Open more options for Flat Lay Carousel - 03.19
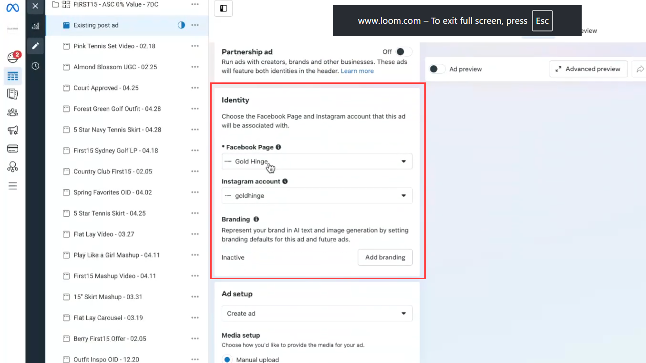The height and width of the screenshot is (363, 646). [x=195, y=318]
